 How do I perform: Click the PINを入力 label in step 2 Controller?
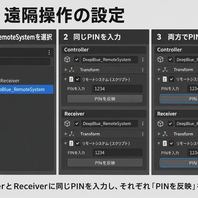click(x=76, y=89)
